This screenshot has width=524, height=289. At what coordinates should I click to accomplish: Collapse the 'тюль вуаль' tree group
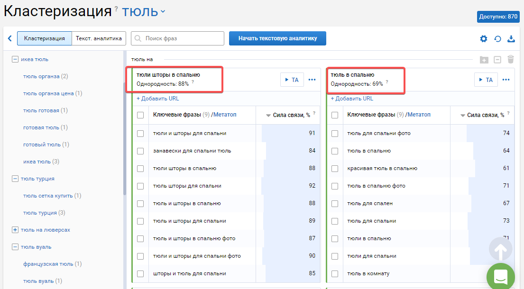[x=15, y=247]
